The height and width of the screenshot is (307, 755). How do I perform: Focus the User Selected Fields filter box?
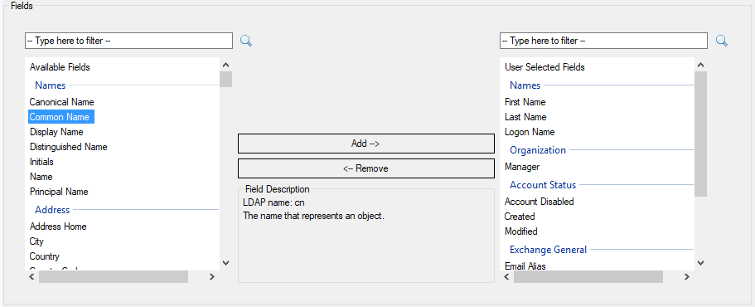coord(604,41)
